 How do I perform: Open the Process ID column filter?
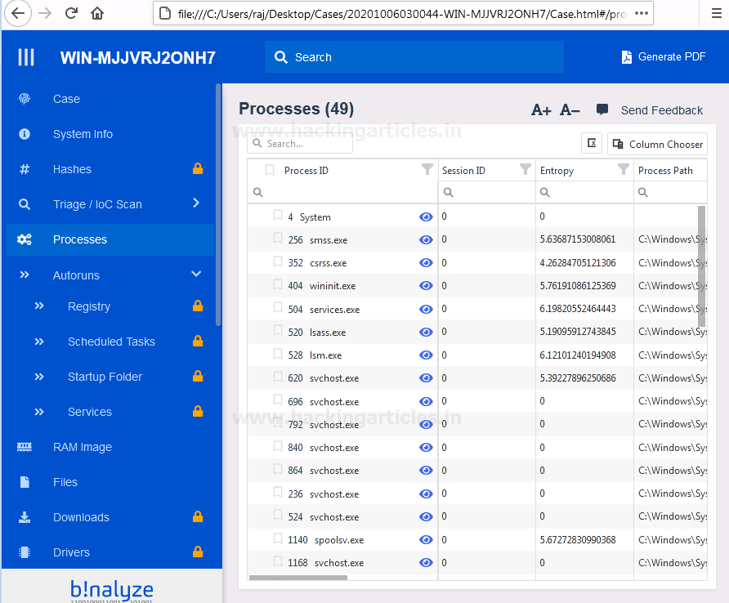pos(427,169)
